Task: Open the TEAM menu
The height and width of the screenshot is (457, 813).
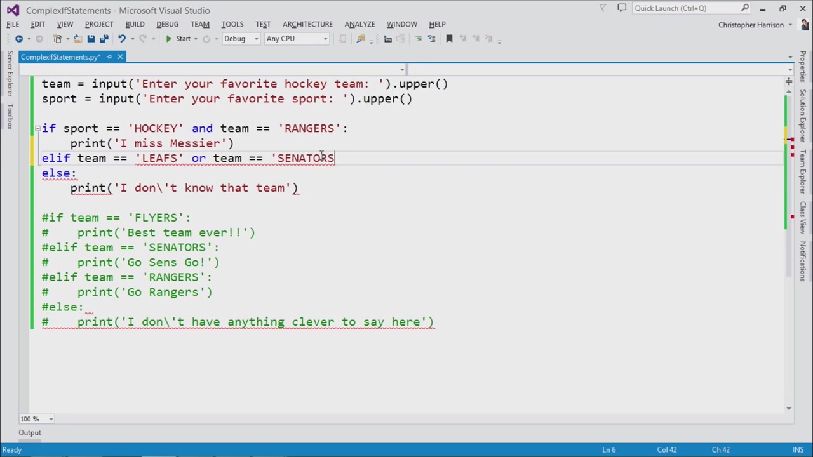Action: 199,24
